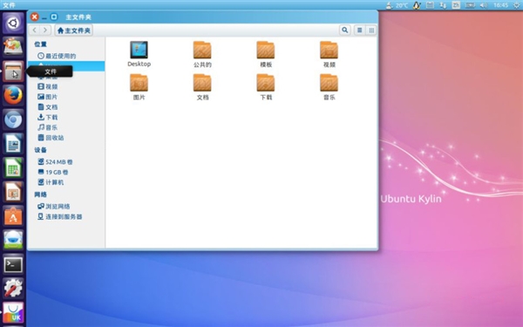
Task: Click 主文件夹 path bar button
Action: coord(74,31)
